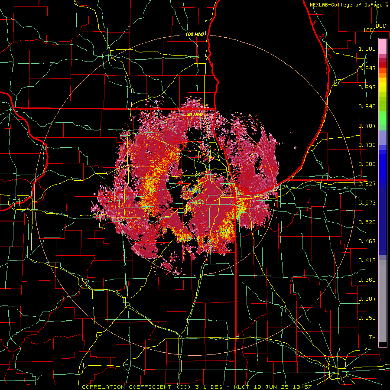Click the TH threshold label on scale
This screenshot has width=390, height=390.
pos(372,338)
